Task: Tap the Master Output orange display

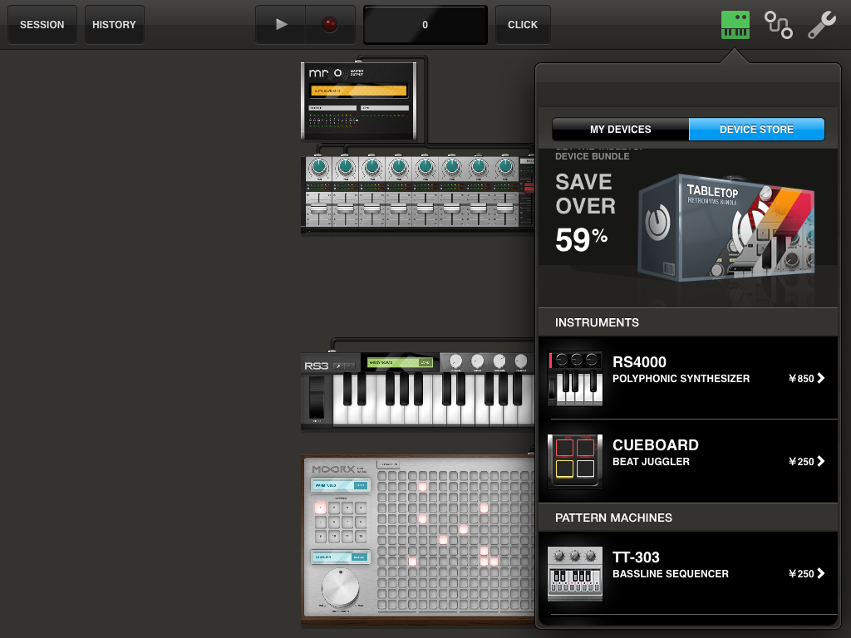Action: pos(358,91)
